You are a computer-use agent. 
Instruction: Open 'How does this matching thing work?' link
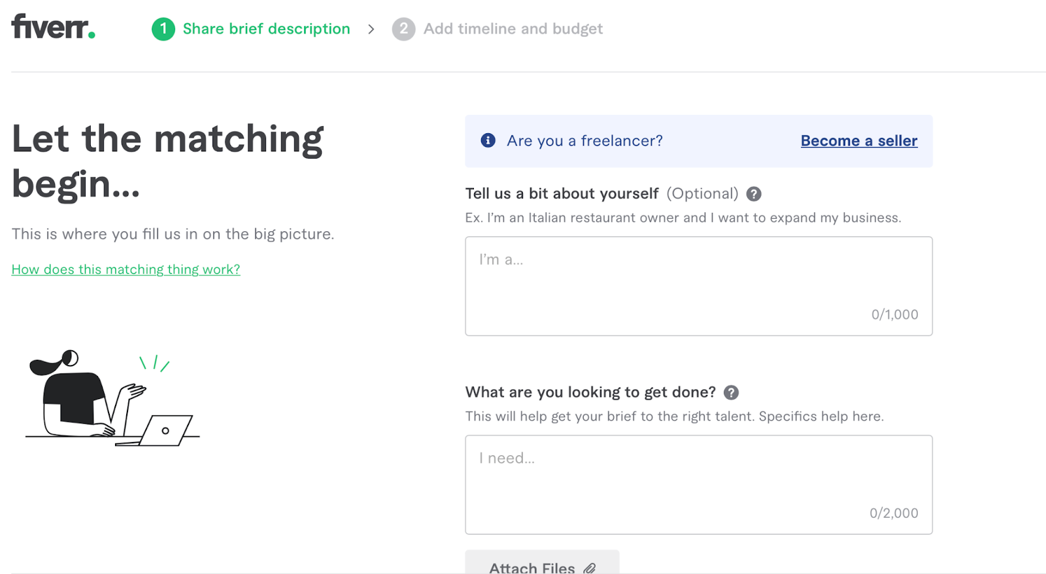click(126, 270)
